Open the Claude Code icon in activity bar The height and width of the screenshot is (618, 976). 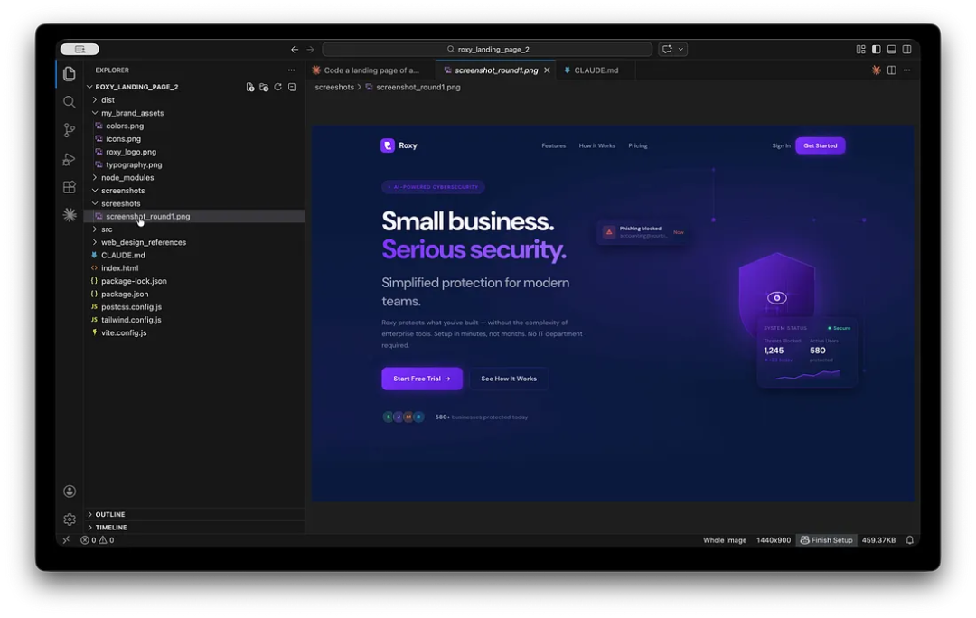tap(70, 215)
